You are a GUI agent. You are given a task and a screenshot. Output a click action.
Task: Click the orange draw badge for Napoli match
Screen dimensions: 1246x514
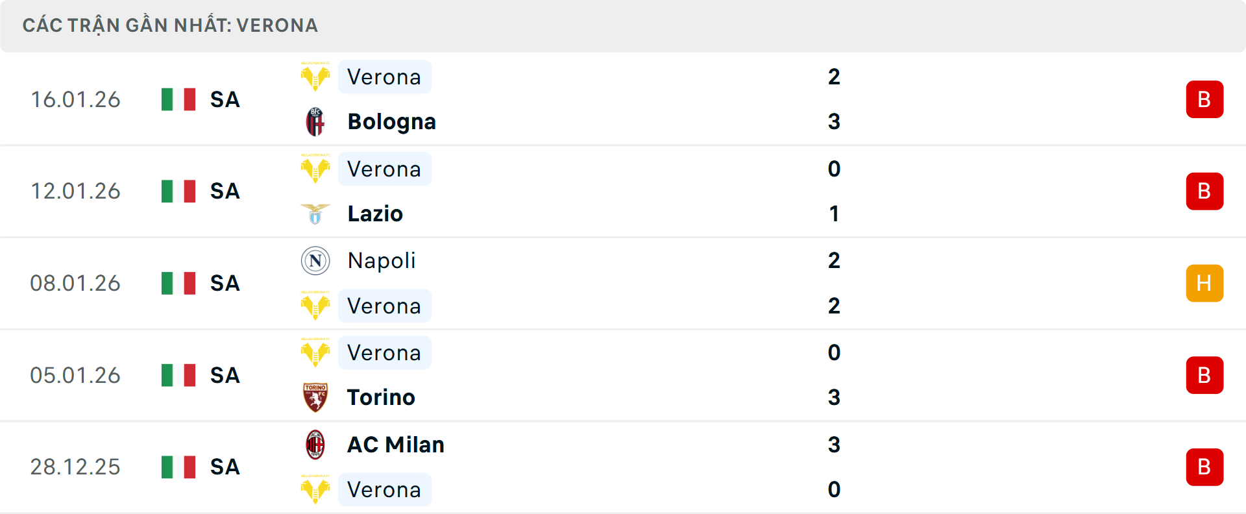(1204, 284)
